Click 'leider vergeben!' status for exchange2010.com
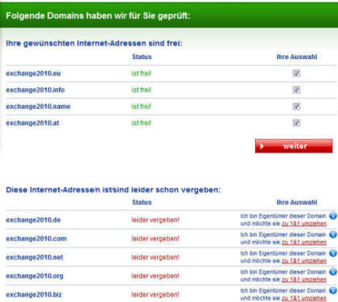This screenshot has height=302, width=338. 156,239
